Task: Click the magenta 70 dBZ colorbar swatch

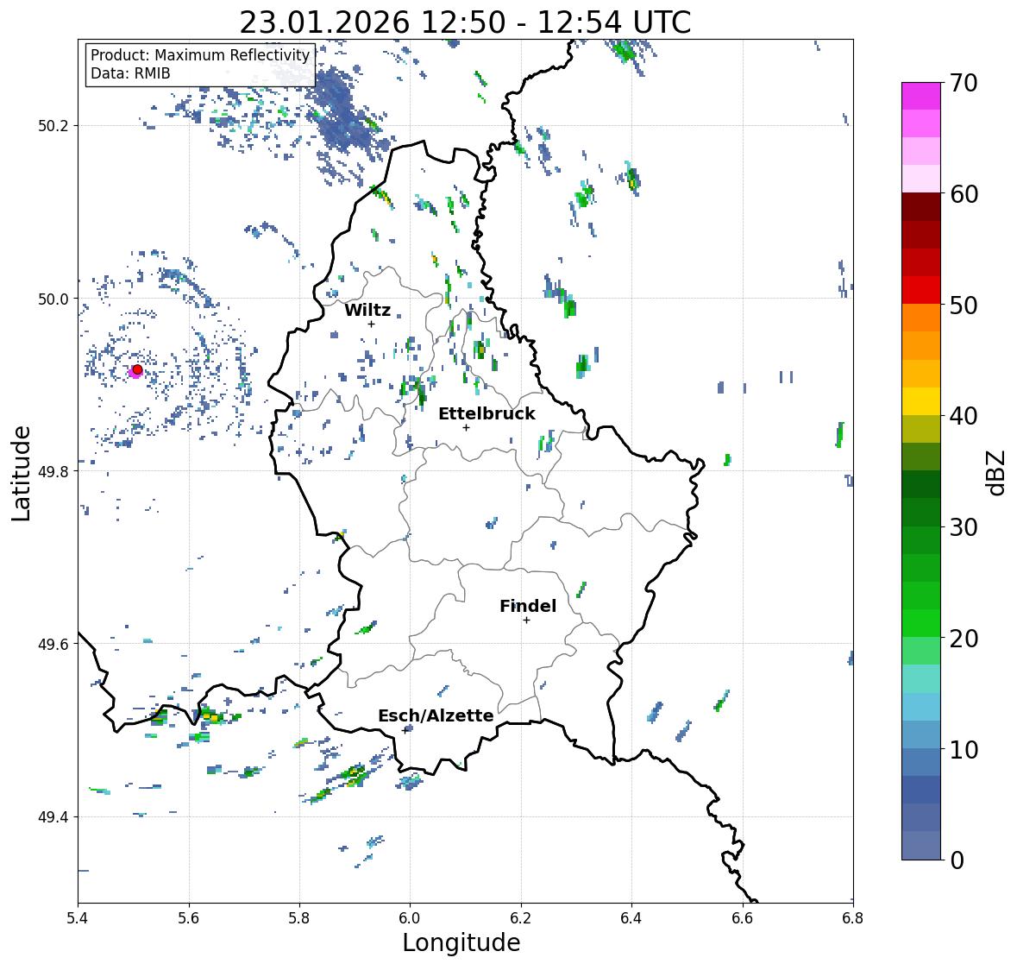Action: tap(921, 96)
